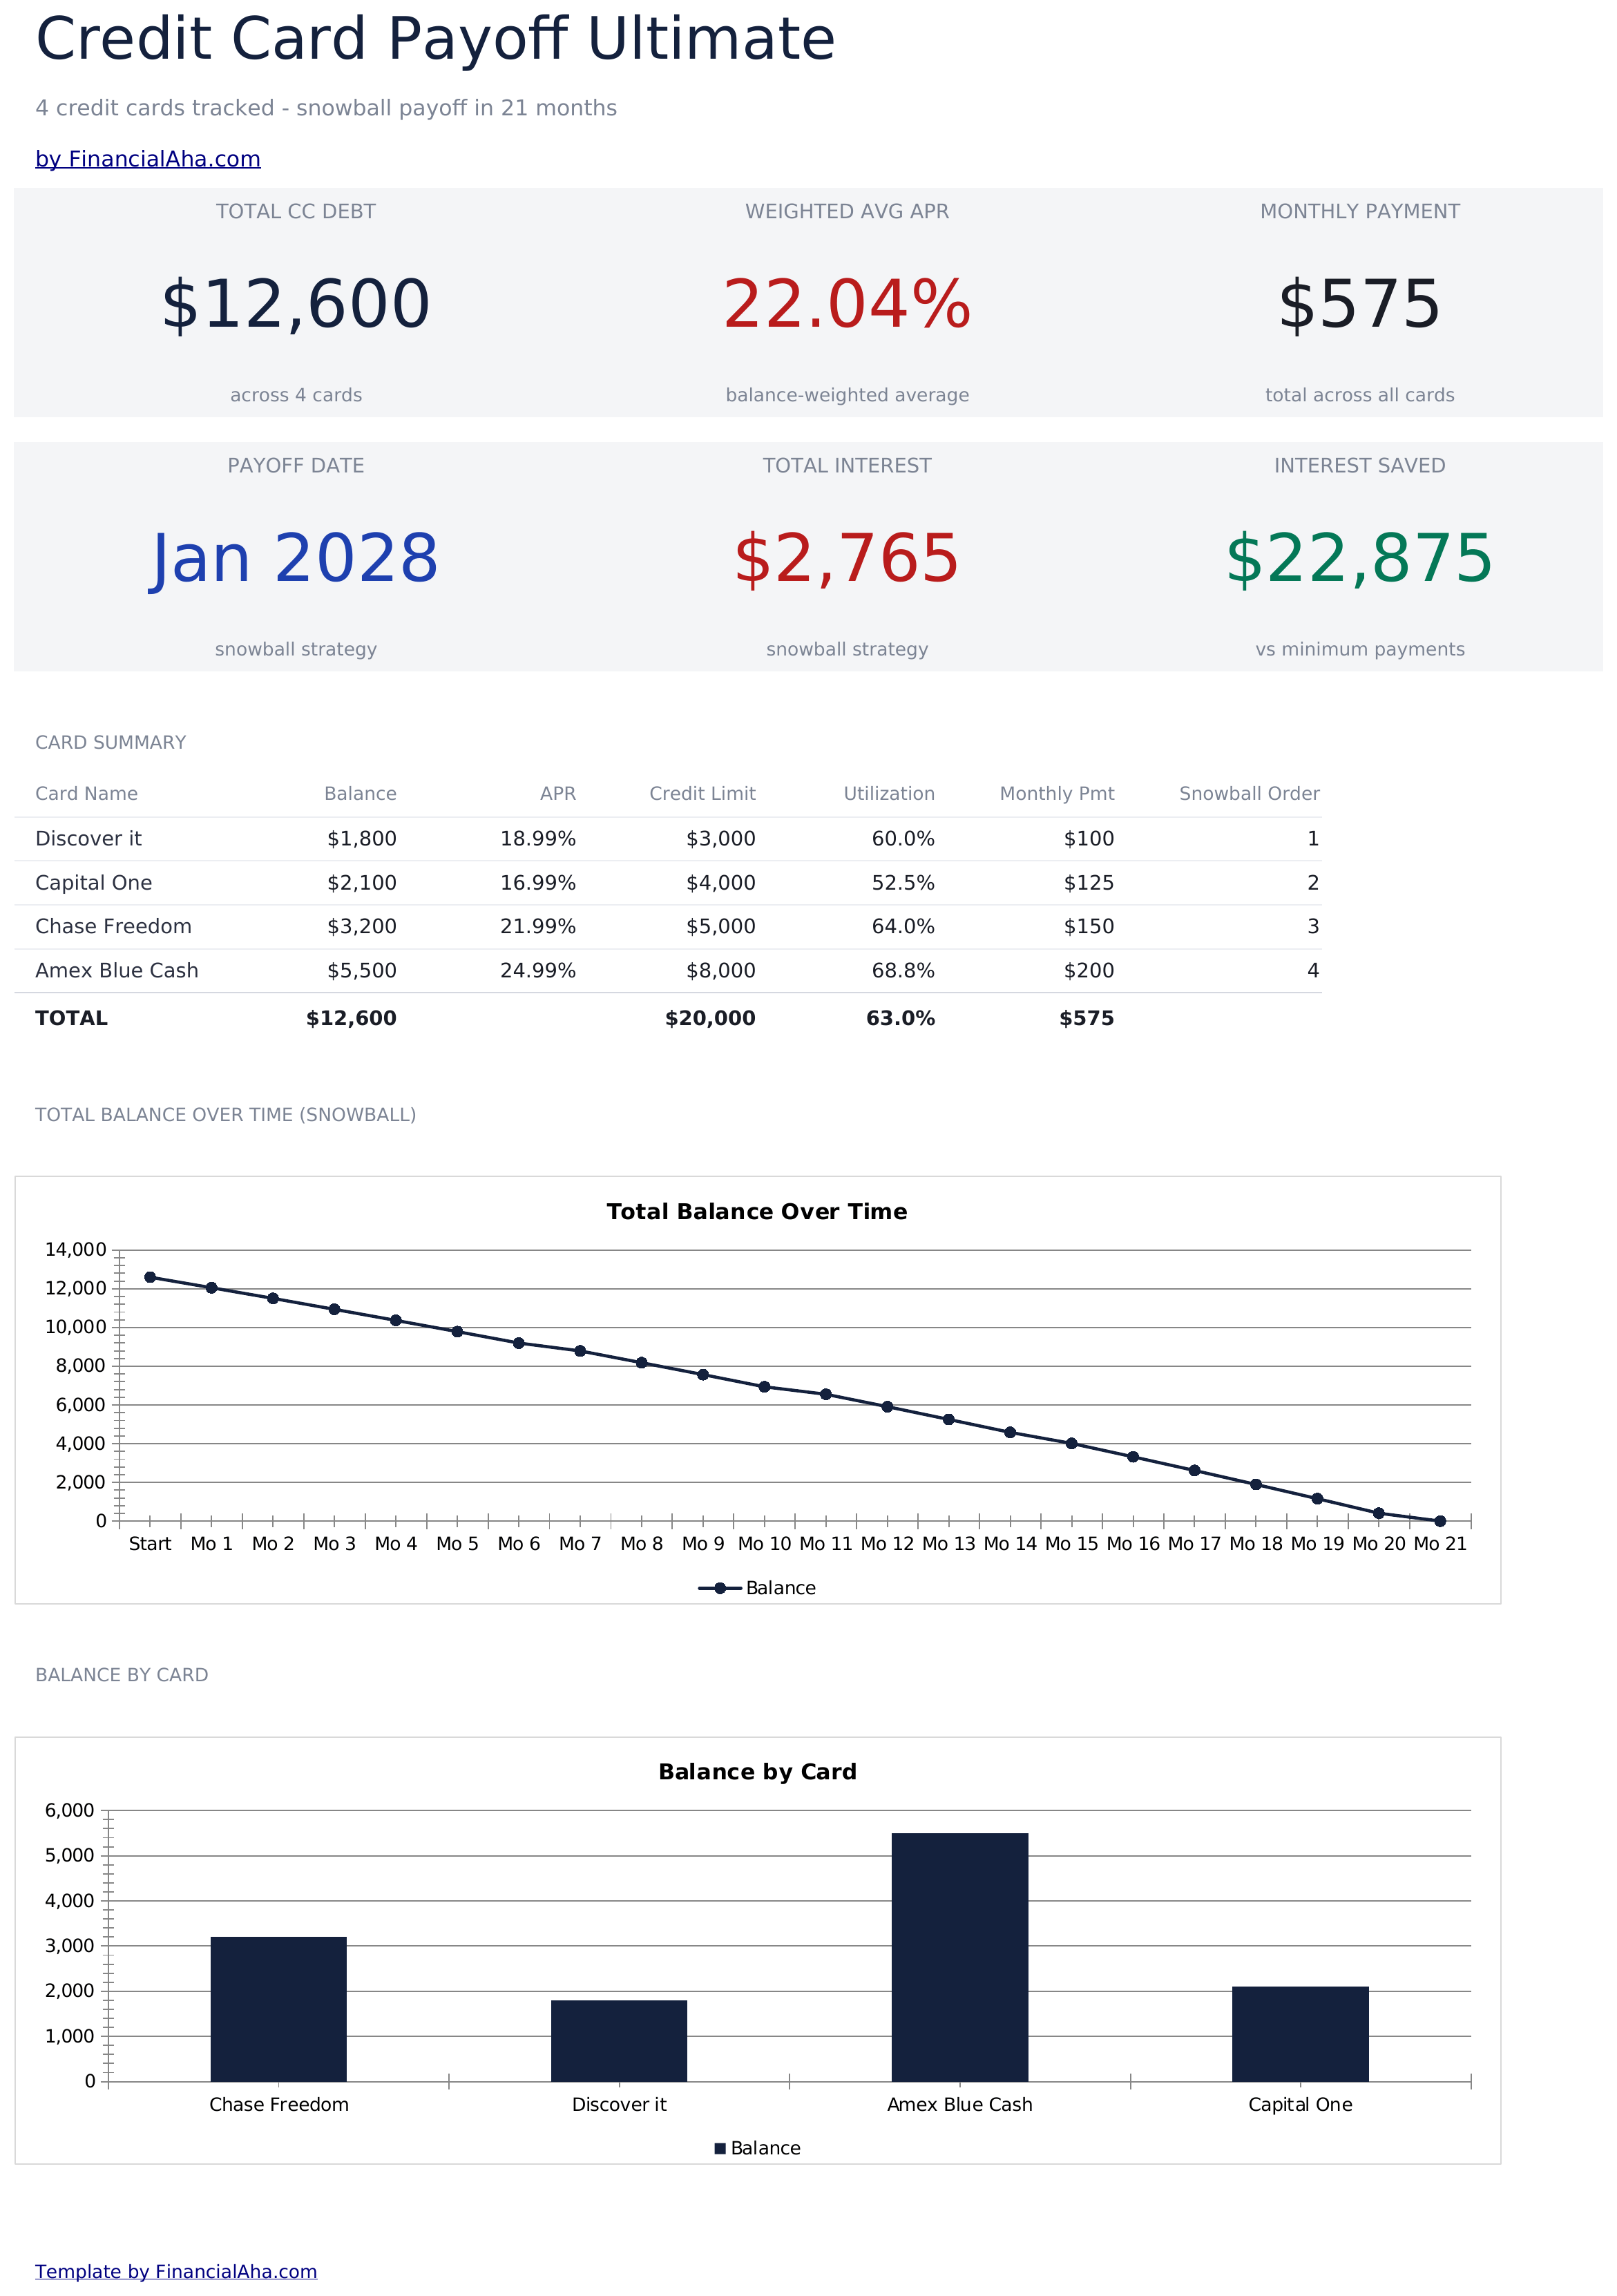This screenshot has width=1617, height=2296.
Task: Open the by FinancialAha.com link
Action: pos(148,159)
